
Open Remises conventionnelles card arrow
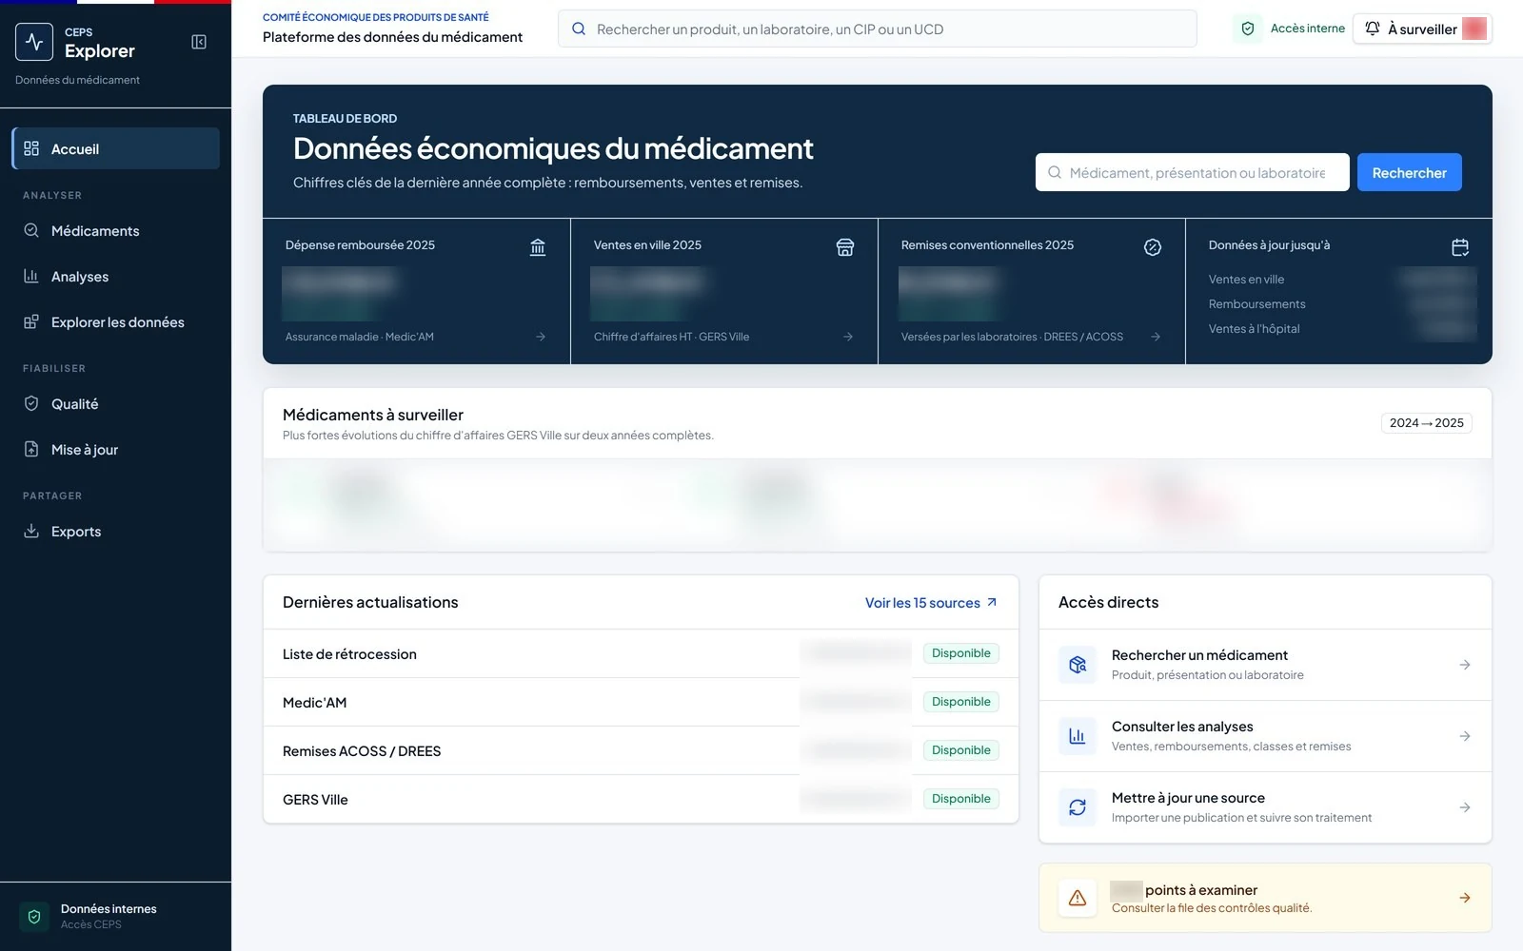[x=1156, y=337]
